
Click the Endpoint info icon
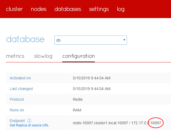30,120
